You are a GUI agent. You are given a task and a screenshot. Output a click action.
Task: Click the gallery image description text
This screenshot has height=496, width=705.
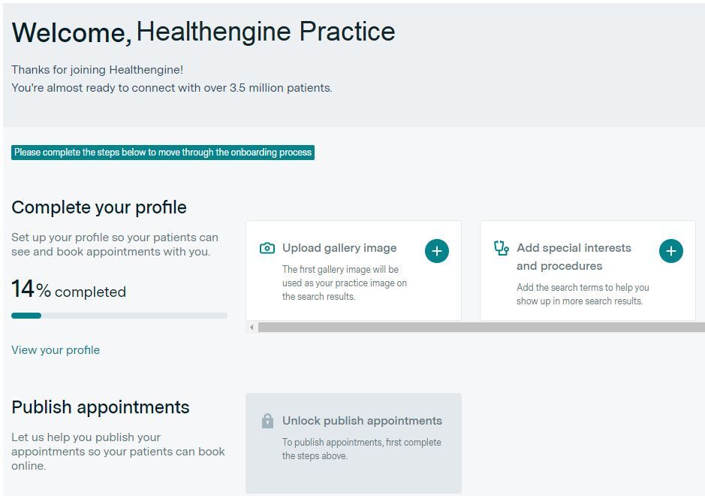coord(344,283)
